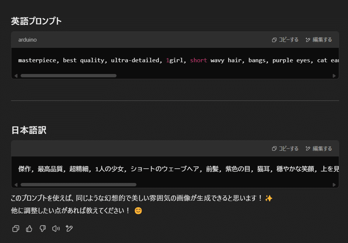The width and height of the screenshot is (348, 243).
Task: Click the 英語プロンプト heading
Action: click(x=36, y=21)
